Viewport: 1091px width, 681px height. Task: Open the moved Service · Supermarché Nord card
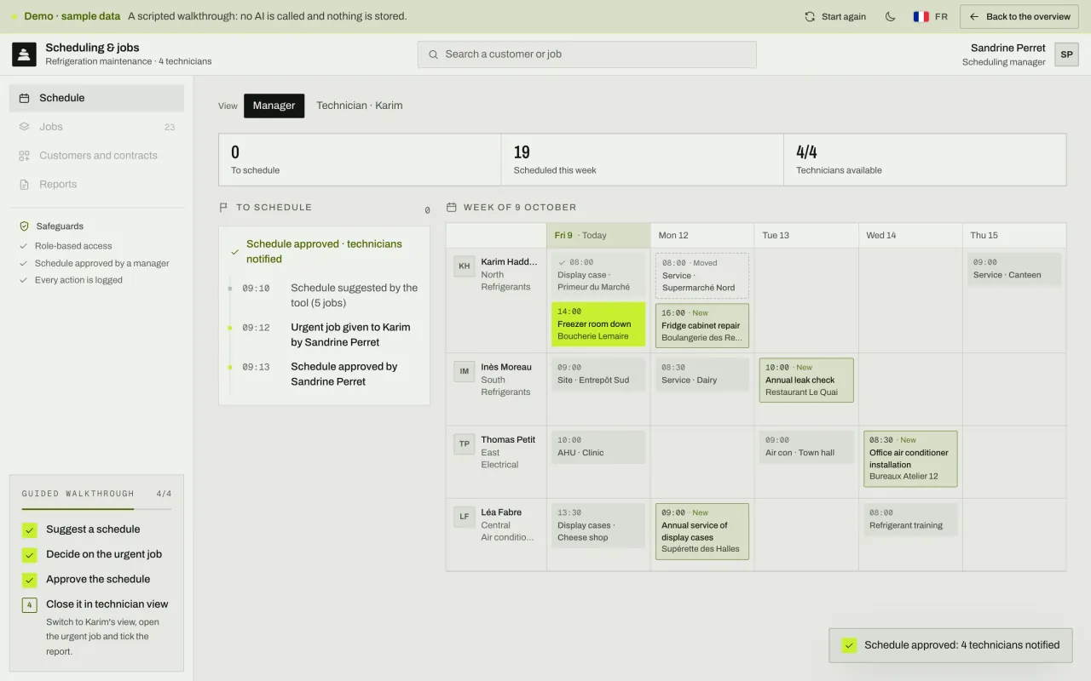pyautogui.click(x=702, y=275)
